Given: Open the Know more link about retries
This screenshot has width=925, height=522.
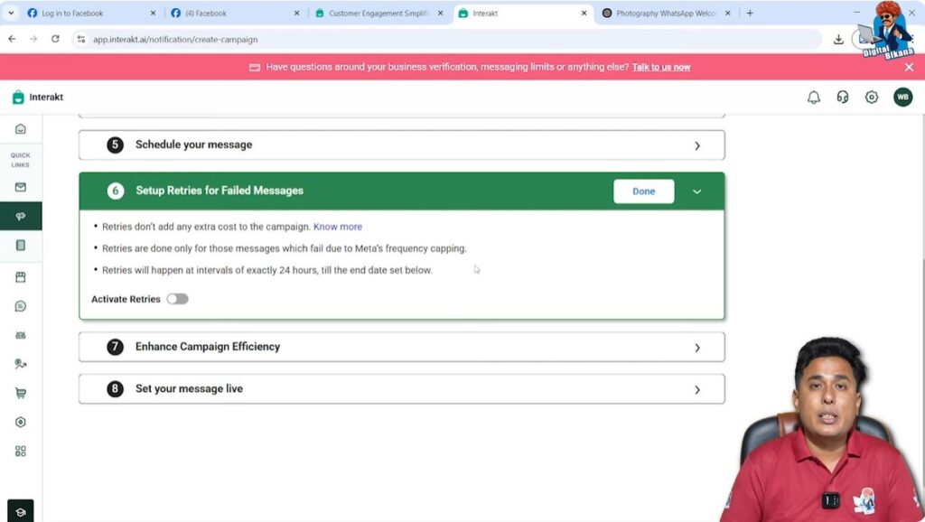Looking at the screenshot, I should tap(338, 227).
